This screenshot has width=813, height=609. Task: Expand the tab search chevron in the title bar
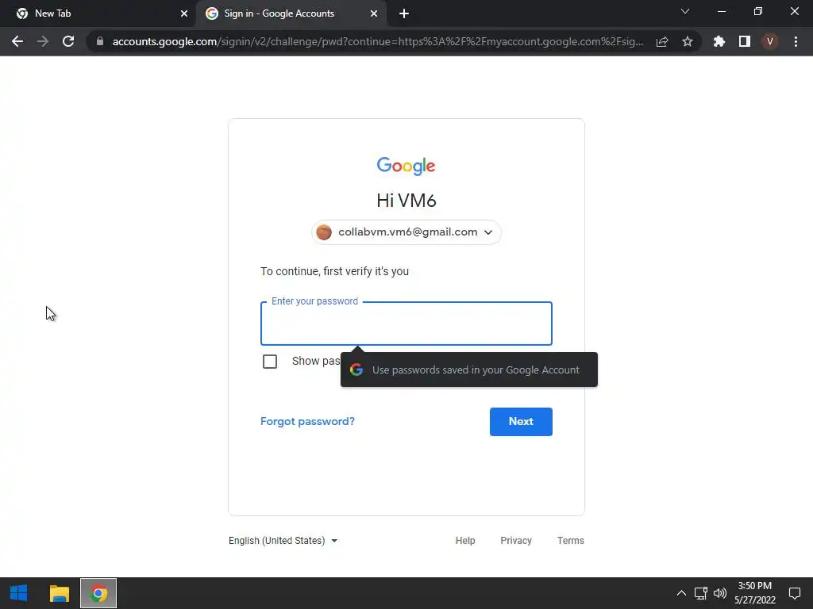685,11
